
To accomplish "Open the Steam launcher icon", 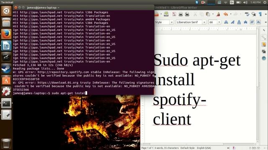I will tap(6, 68).
